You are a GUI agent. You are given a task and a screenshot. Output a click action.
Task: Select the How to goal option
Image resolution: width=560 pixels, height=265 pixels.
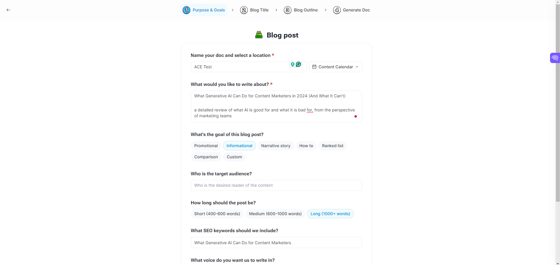[306, 146]
